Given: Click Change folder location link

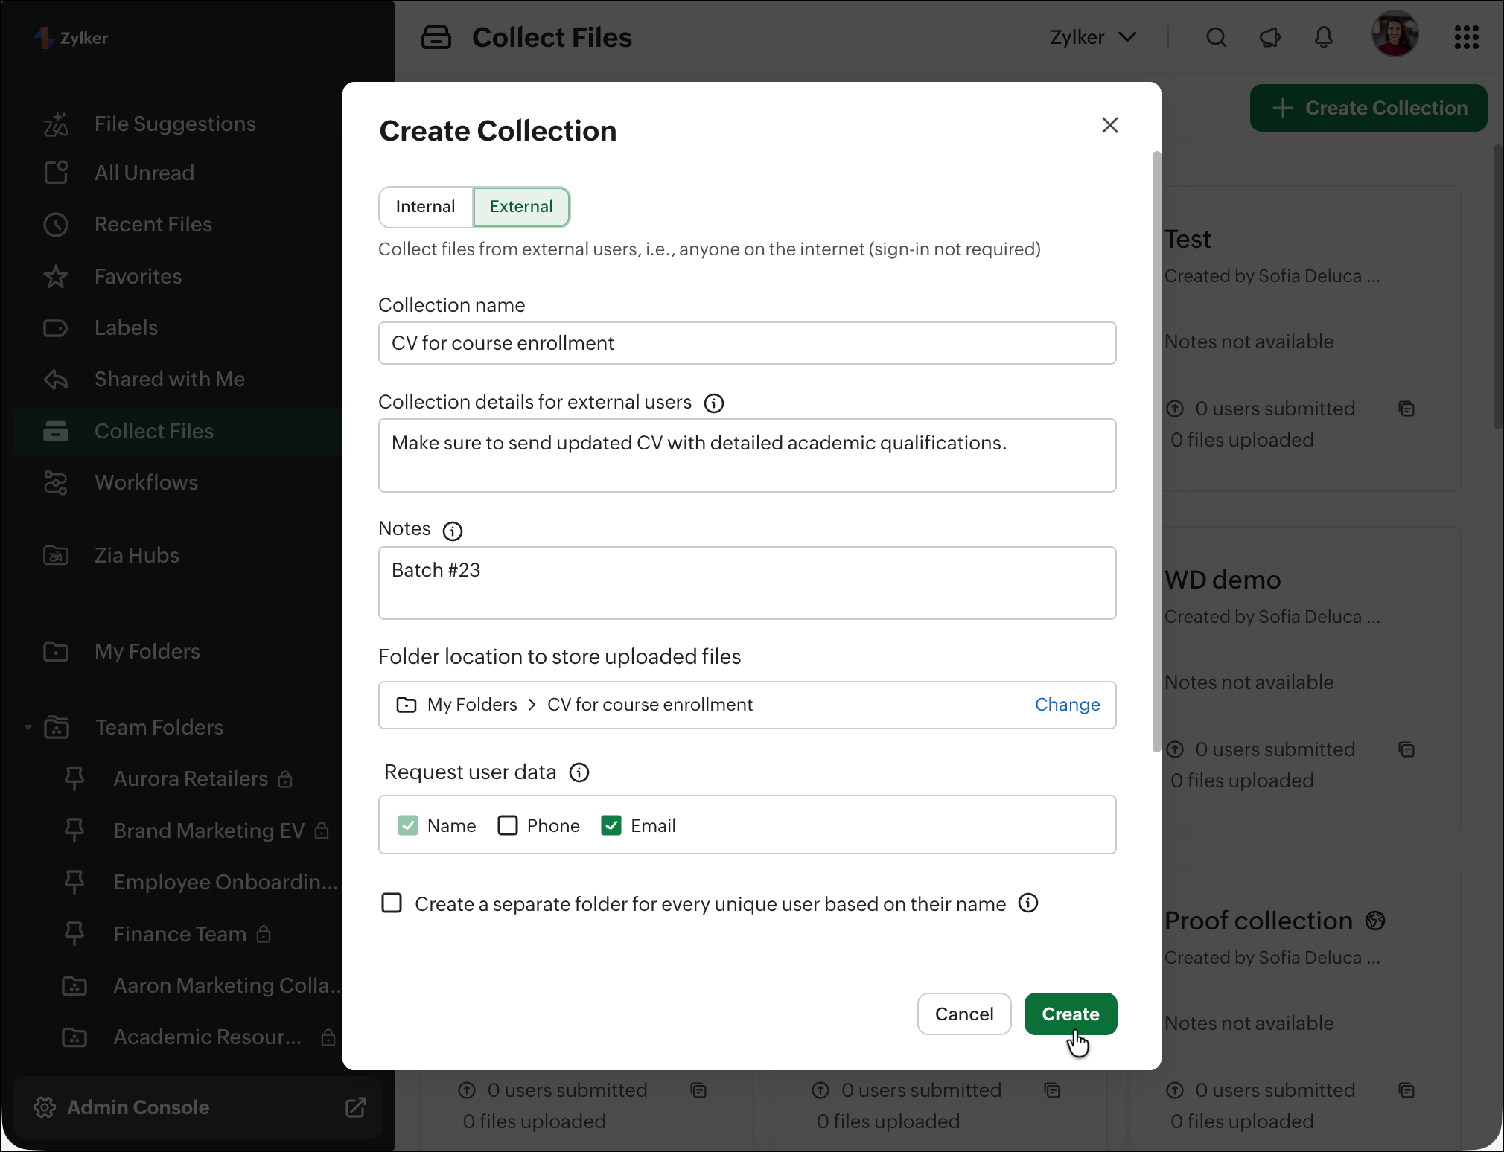Looking at the screenshot, I should coord(1067,705).
